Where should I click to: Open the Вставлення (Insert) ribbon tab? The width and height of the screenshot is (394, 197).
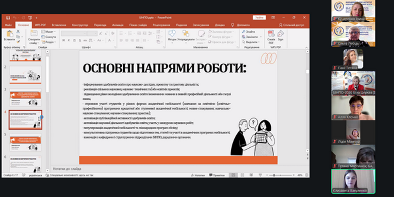58,25
